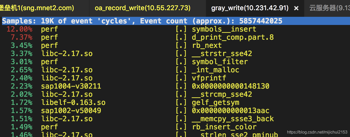Select the gelf_getsym symbol
Screen dimensions: 350x137
[x=215, y=103]
